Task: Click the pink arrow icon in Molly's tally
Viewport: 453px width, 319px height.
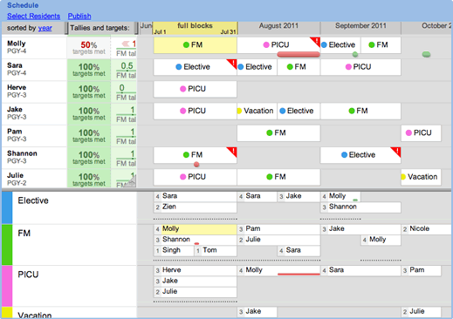Action: (126, 44)
